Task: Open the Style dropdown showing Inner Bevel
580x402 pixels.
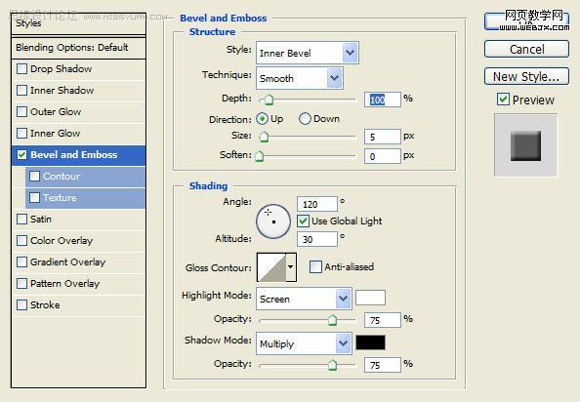Action: tap(307, 53)
